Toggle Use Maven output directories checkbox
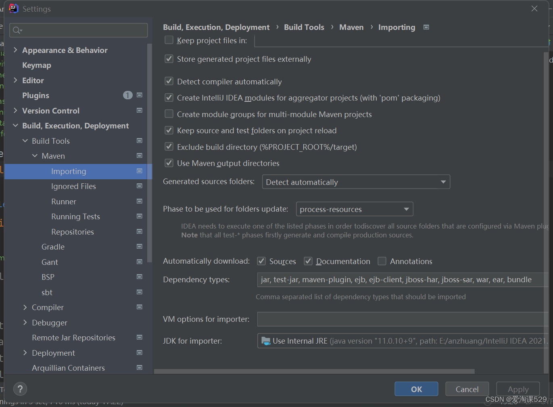The height and width of the screenshot is (407, 553). coord(169,163)
